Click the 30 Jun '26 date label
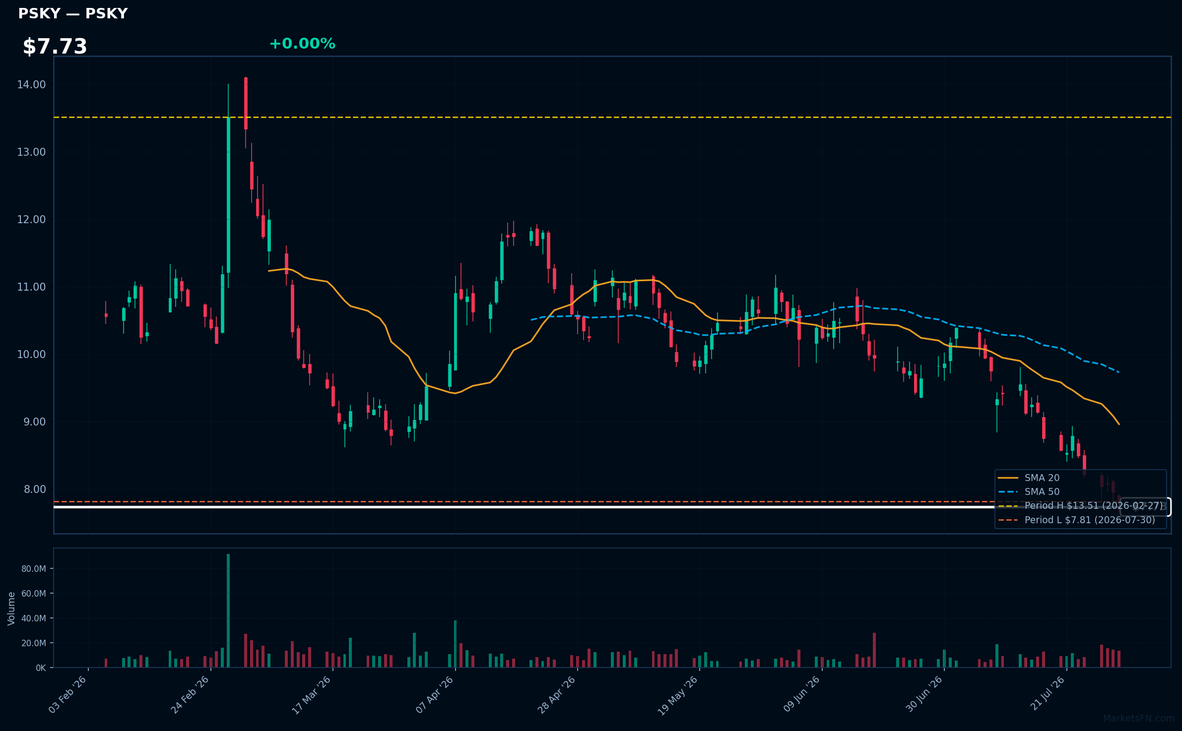Screen dimensions: 1182x731 pos(923,694)
